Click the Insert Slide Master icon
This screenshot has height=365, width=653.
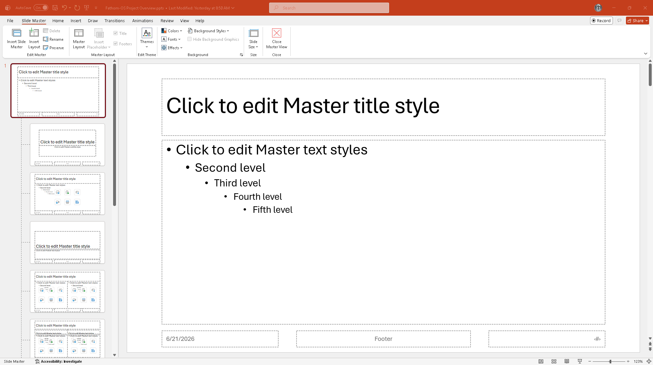[x=16, y=38]
